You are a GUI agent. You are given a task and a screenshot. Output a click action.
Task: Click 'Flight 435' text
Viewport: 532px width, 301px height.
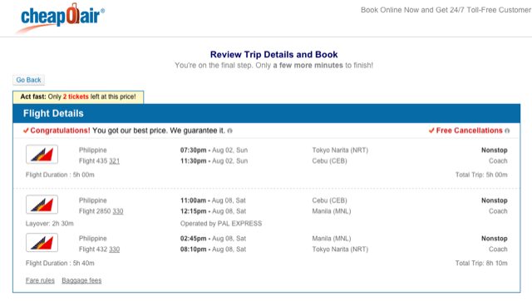click(93, 161)
